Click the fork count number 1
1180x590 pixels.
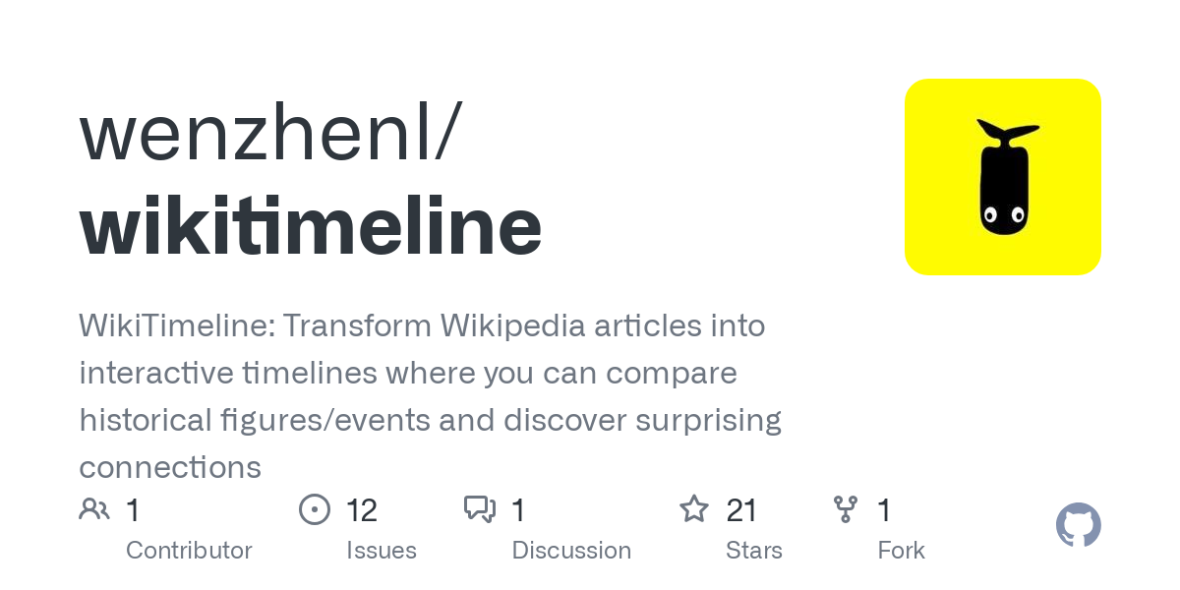[x=884, y=510]
